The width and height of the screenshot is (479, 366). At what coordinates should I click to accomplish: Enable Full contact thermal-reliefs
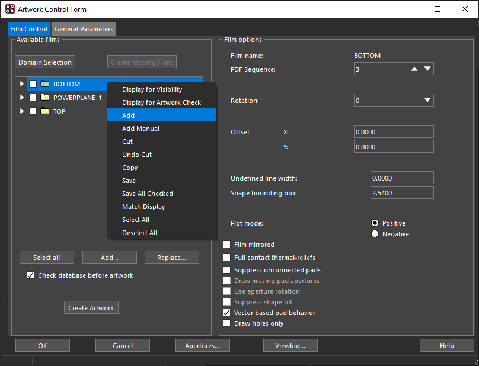click(x=226, y=258)
